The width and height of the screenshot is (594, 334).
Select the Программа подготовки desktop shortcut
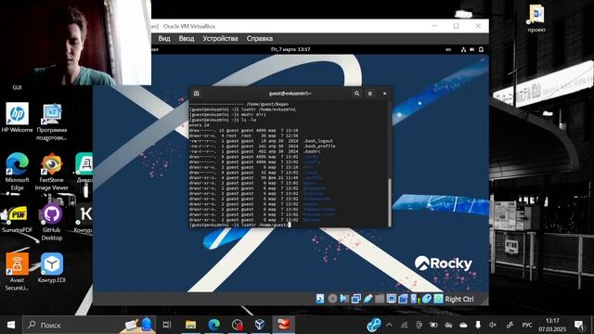tap(52, 122)
